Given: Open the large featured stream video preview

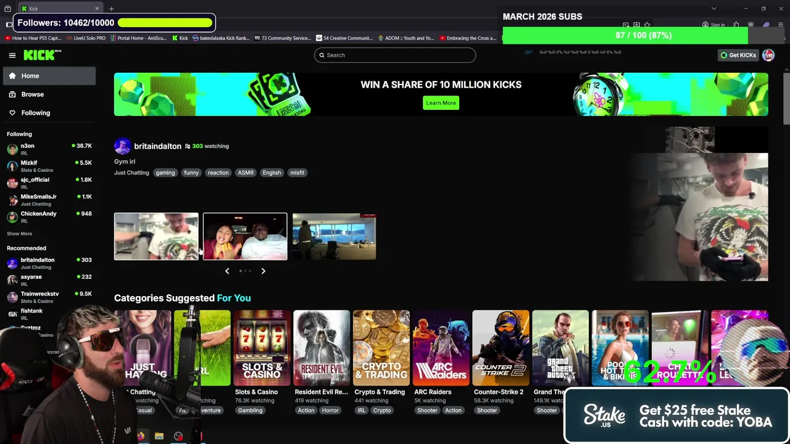Looking at the screenshot, I should 700,204.
